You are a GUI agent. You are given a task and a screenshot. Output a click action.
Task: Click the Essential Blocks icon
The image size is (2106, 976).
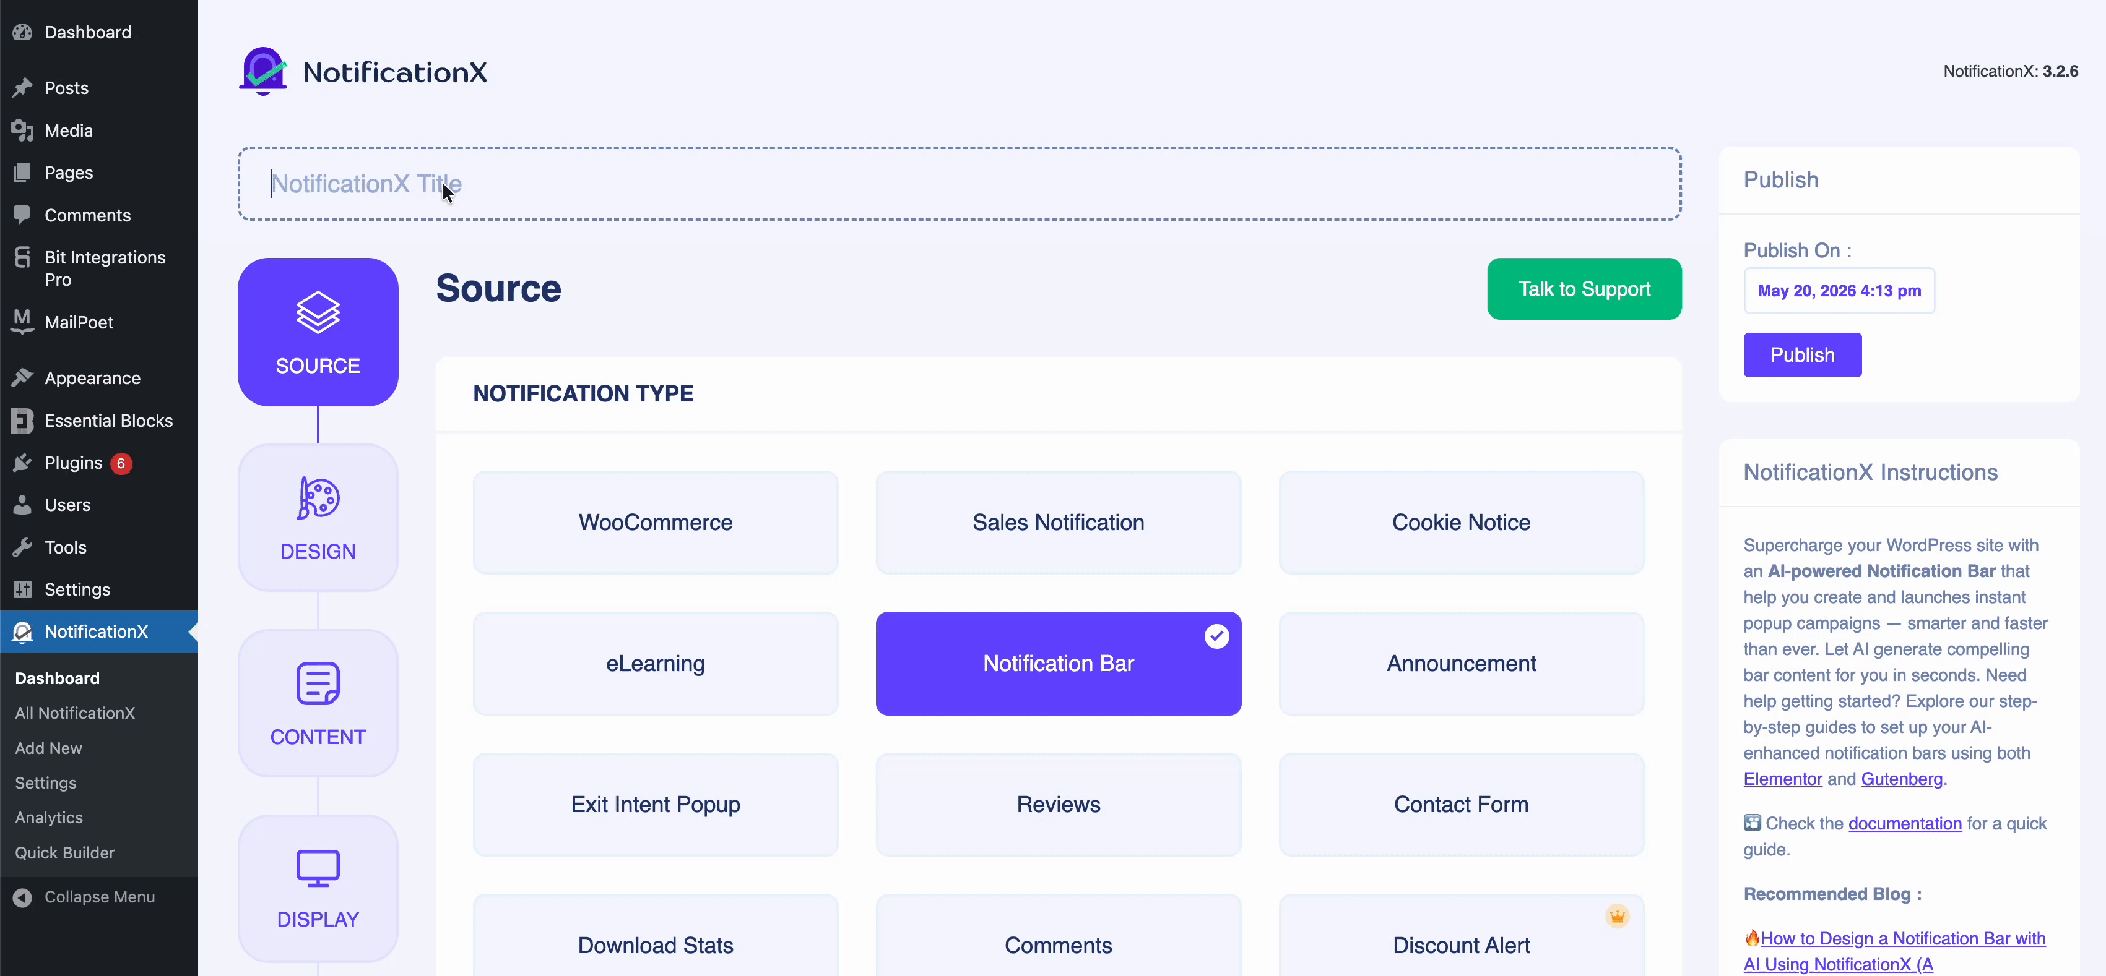[22, 421]
